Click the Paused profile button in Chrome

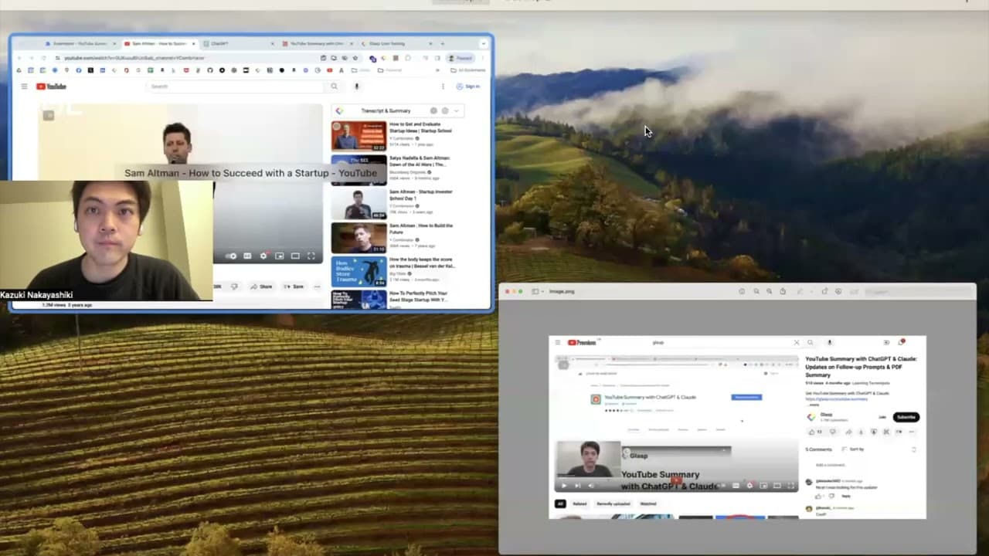(x=460, y=58)
